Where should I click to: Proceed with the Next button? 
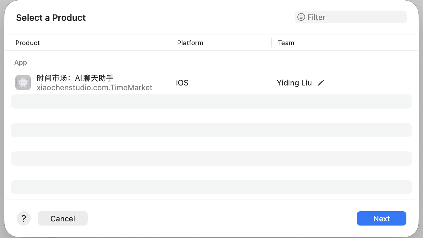[382, 219]
